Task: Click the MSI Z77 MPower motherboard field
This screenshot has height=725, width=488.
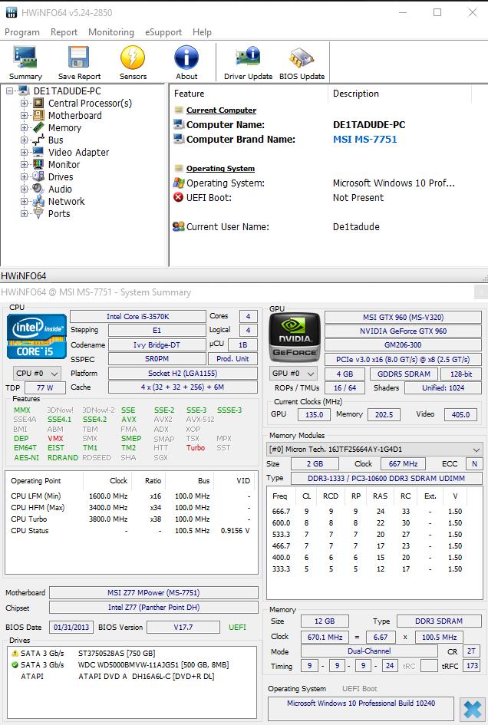Action: pyautogui.click(x=153, y=592)
